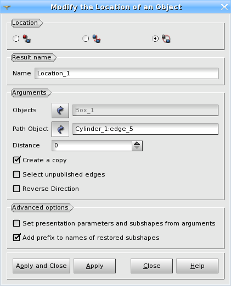Select the second Location radio button
Screen dimensions: 231x286
pos(86,38)
